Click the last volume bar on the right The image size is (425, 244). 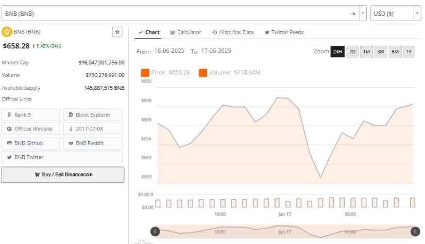(x=413, y=202)
